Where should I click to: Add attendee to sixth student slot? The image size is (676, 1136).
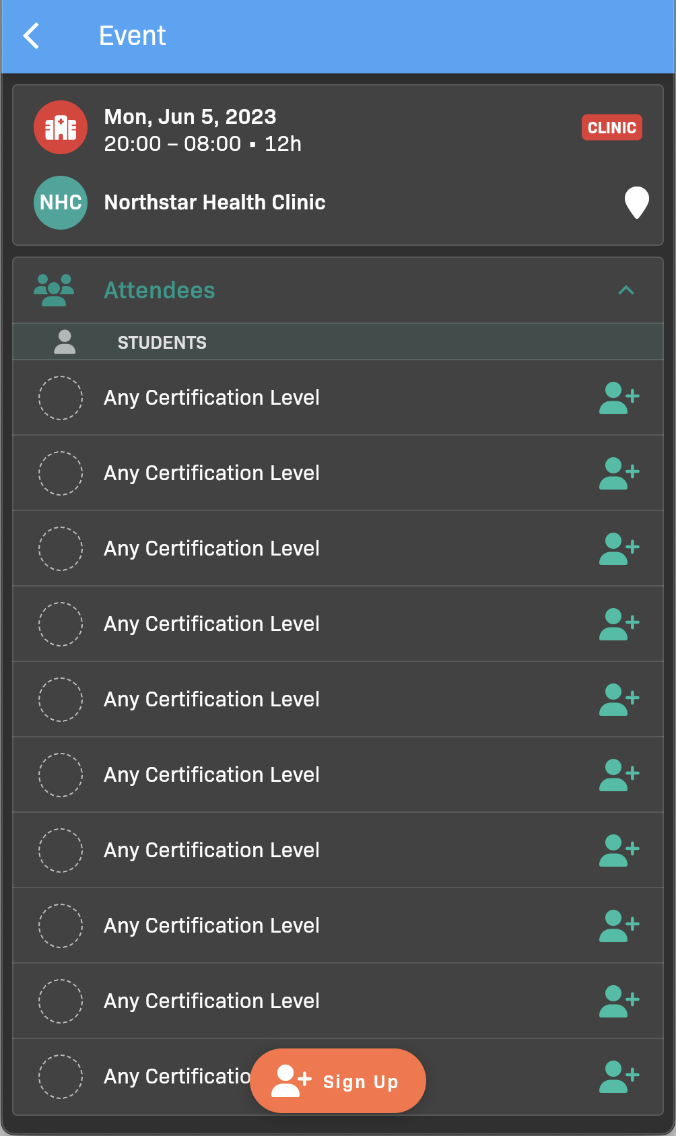(x=619, y=775)
